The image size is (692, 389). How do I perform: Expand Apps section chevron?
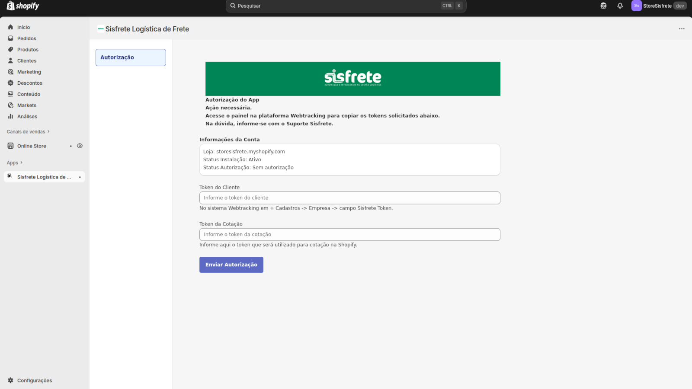[x=21, y=163]
